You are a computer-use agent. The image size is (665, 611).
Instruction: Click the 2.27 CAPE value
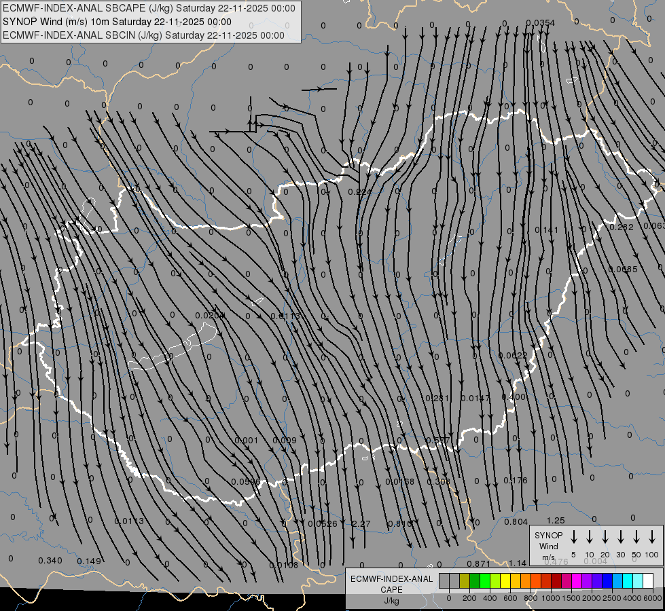coord(361,523)
